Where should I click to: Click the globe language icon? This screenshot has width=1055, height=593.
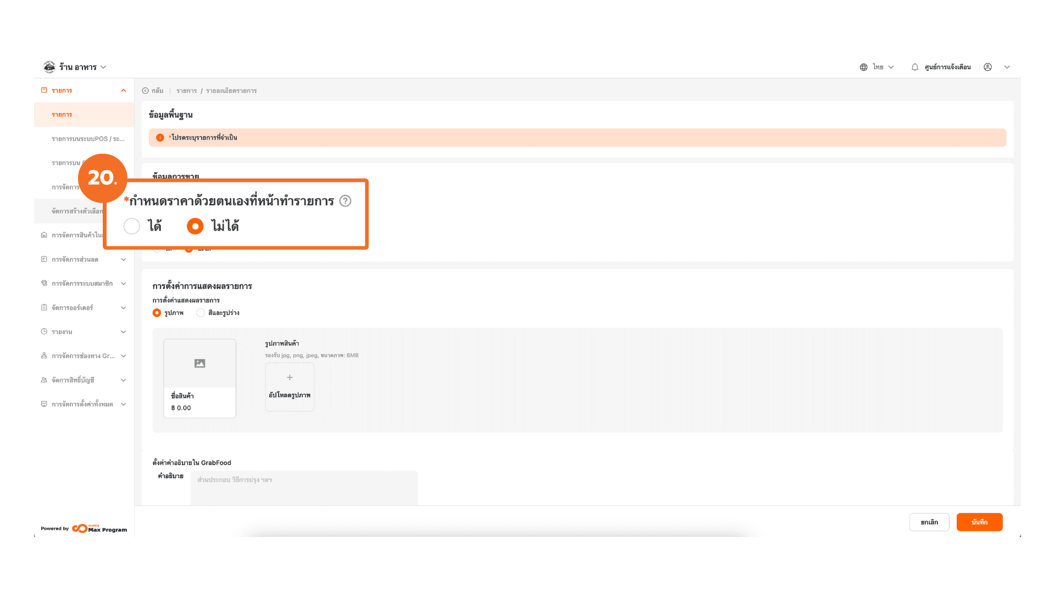[864, 67]
